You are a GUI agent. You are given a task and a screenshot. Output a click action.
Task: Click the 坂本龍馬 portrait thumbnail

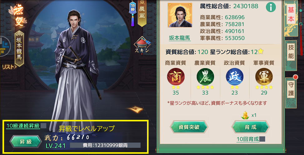click(180, 15)
